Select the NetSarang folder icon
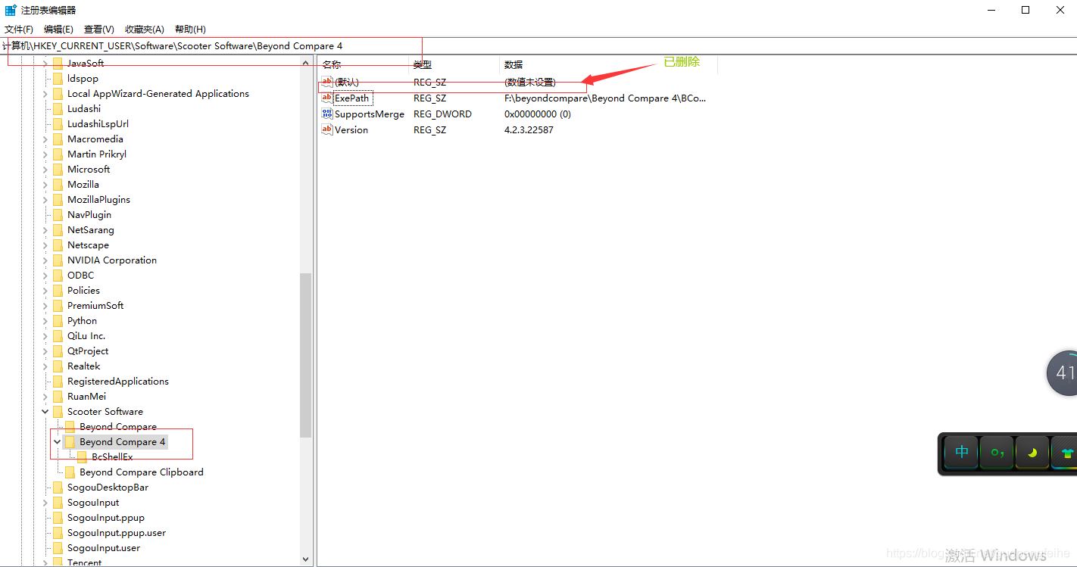This screenshot has width=1077, height=567. pyautogui.click(x=58, y=230)
